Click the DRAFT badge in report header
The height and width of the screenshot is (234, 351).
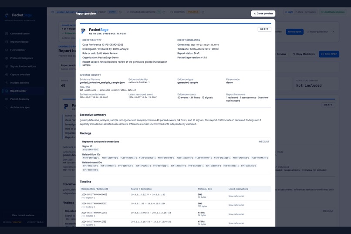coord(264,29)
